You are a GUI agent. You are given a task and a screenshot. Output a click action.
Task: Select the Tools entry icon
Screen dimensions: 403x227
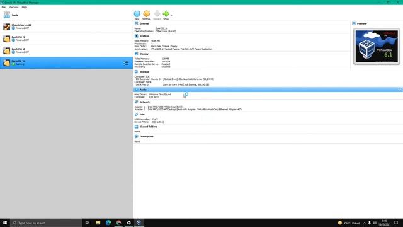7,15
